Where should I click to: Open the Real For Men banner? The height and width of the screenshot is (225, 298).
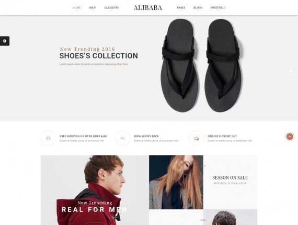click(95, 190)
